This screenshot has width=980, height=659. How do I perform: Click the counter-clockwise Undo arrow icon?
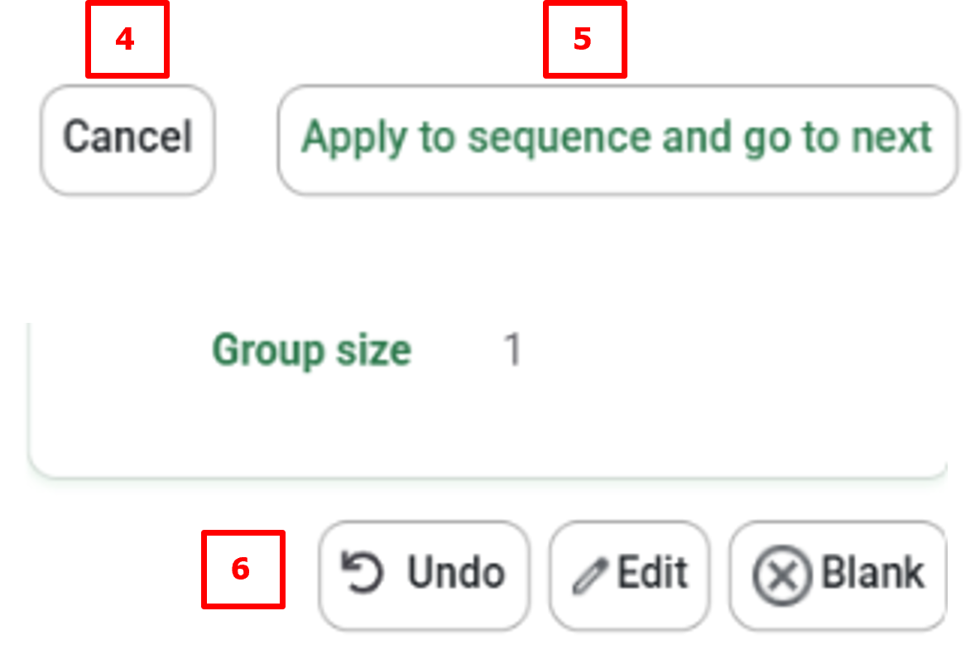pos(363,574)
